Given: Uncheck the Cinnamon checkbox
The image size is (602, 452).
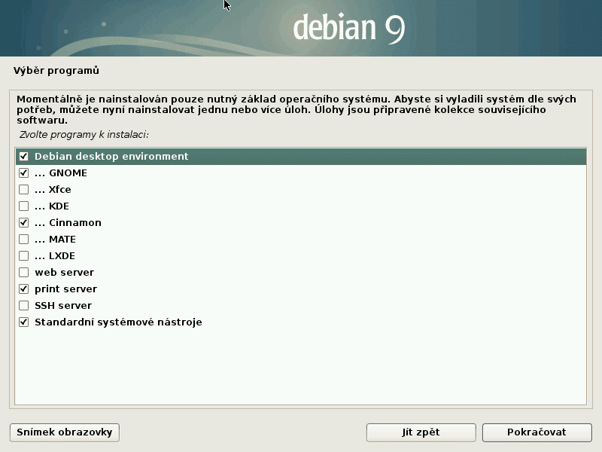Looking at the screenshot, I should coord(24,222).
